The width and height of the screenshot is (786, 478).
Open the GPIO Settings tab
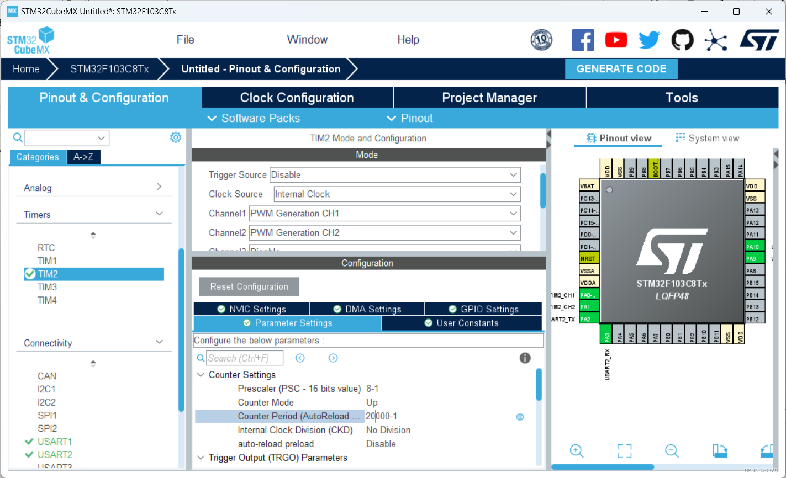pyautogui.click(x=483, y=309)
